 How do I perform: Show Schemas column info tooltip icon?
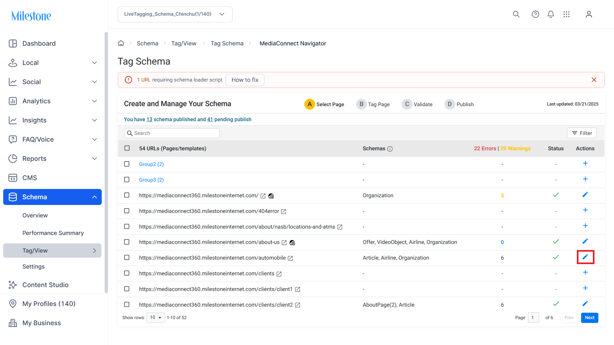pyautogui.click(x=390, y=149)
